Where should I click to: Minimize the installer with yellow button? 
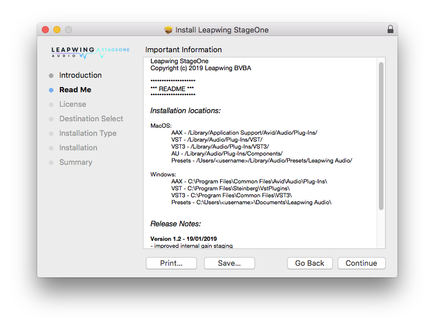click(x=57, y=30)
